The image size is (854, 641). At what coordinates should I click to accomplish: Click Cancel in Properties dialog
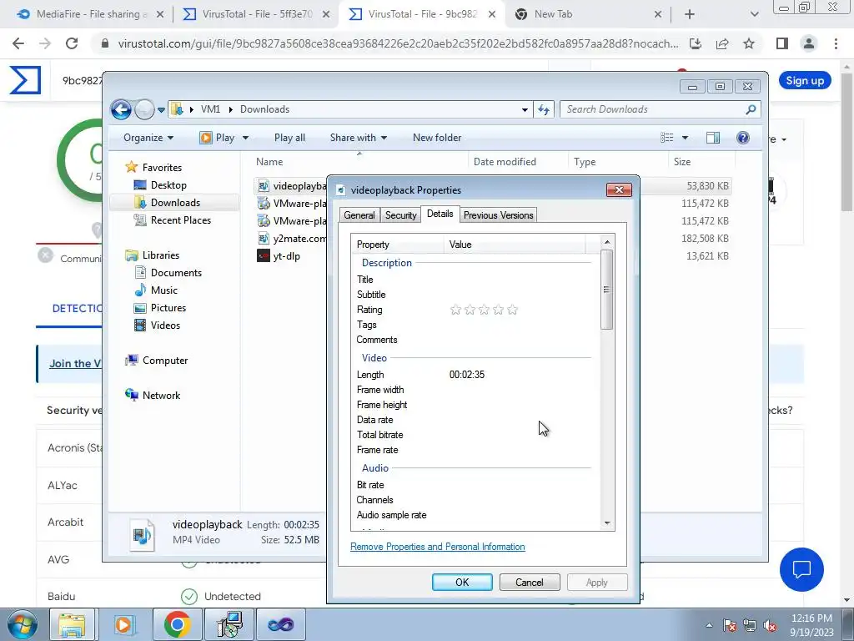530,582
